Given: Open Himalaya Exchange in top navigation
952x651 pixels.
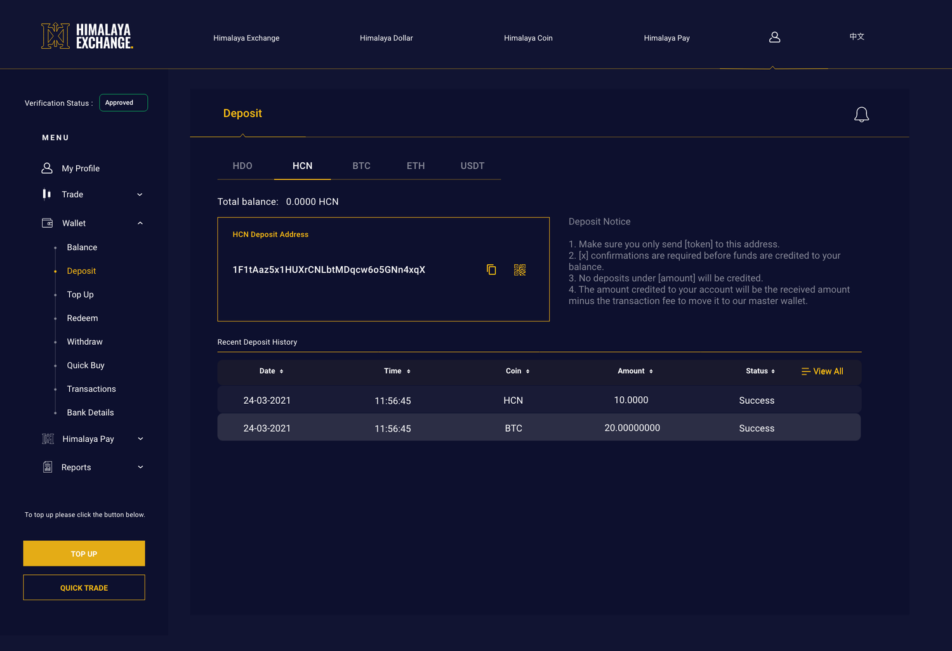Looking at the screenshot, I should click(246, 38).
